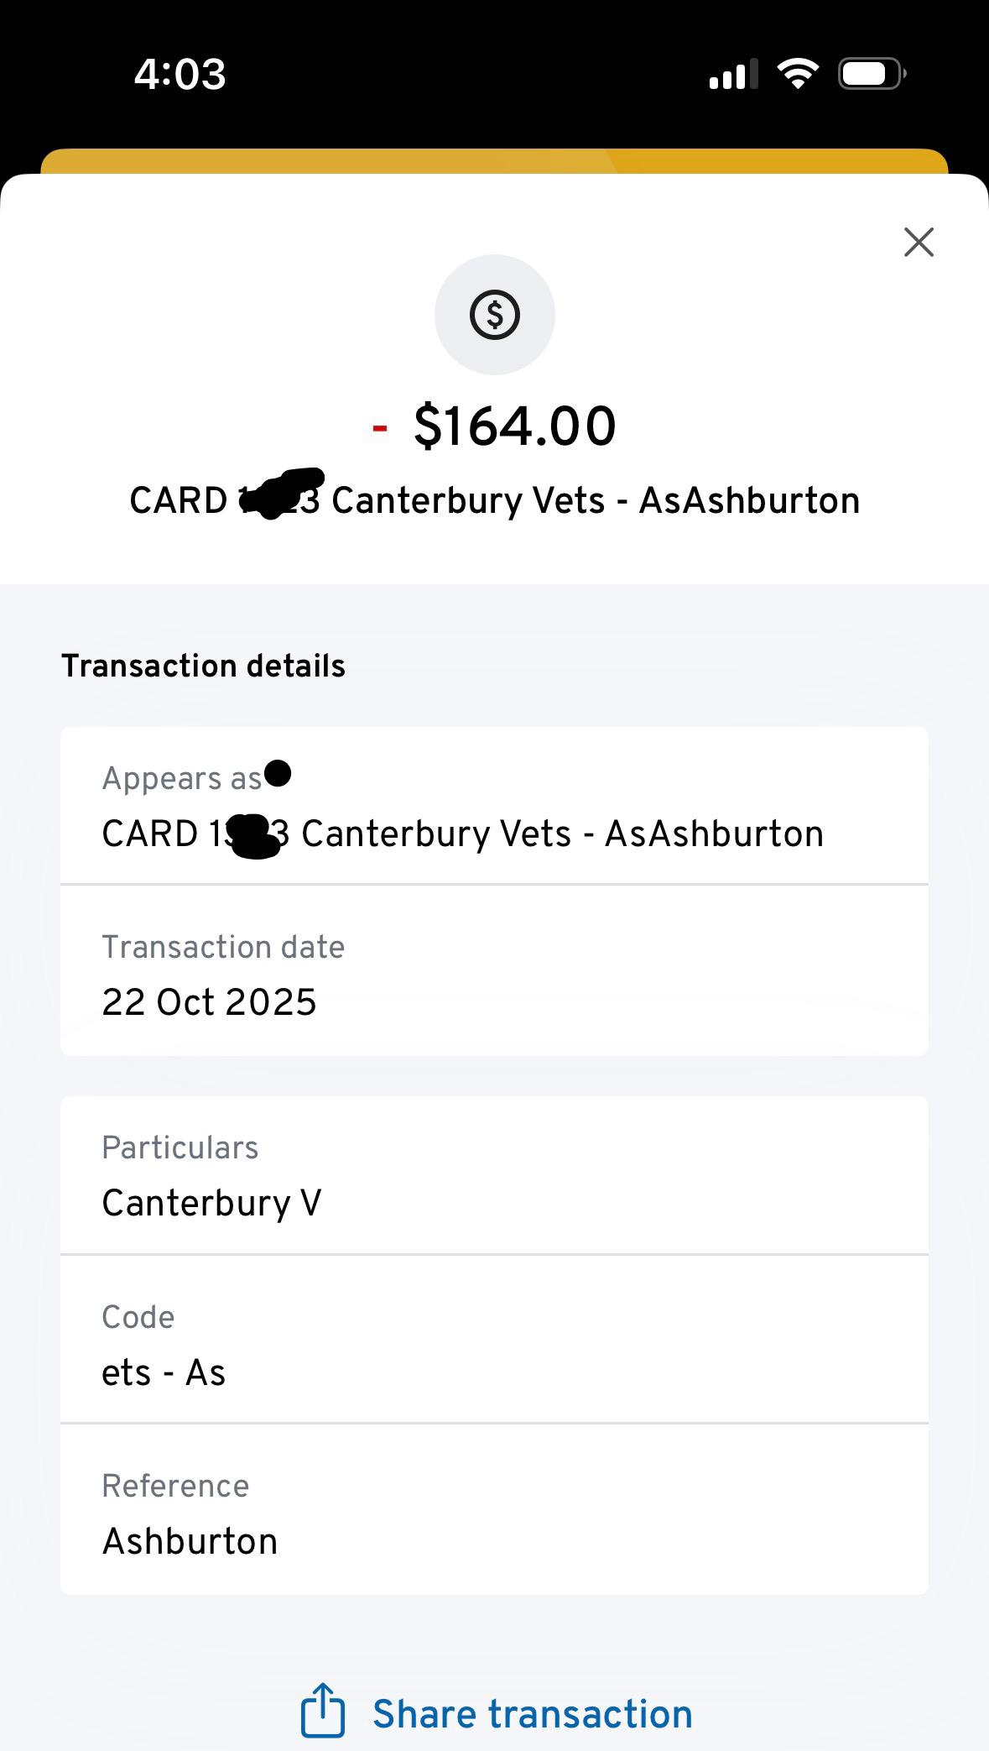Screen dimensions: 989x1751
Task: Select the Appears as row
Action: tap(494, 806)
